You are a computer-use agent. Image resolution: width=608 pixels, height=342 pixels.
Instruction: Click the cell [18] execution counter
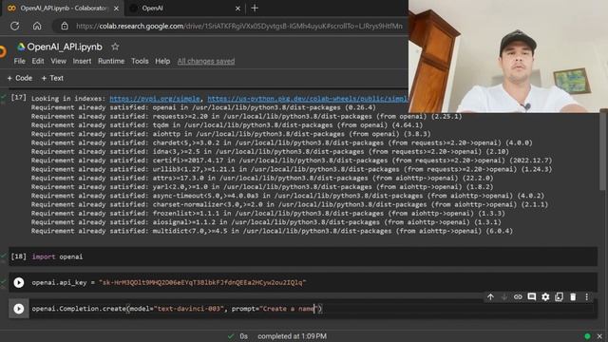[19, 256]
